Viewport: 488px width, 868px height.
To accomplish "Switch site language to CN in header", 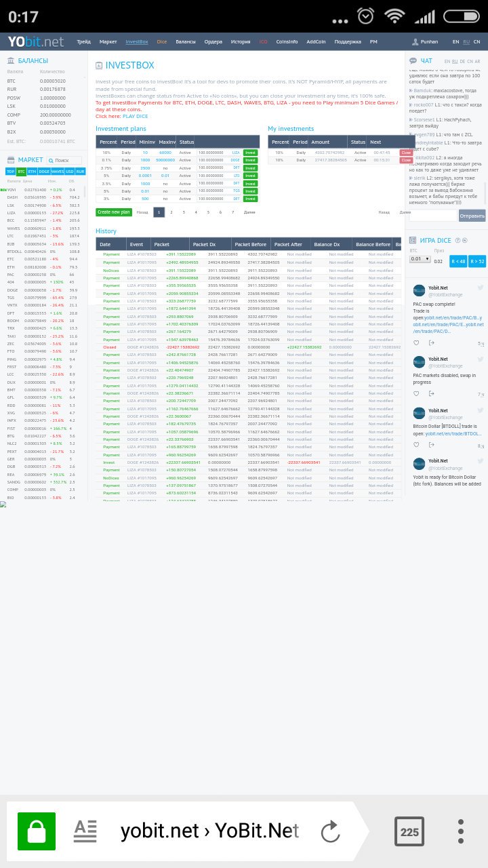I will click(476, 42).
